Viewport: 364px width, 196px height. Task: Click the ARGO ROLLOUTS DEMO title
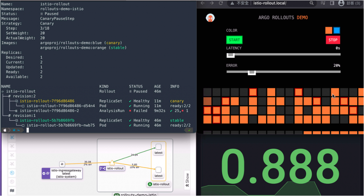283,18
